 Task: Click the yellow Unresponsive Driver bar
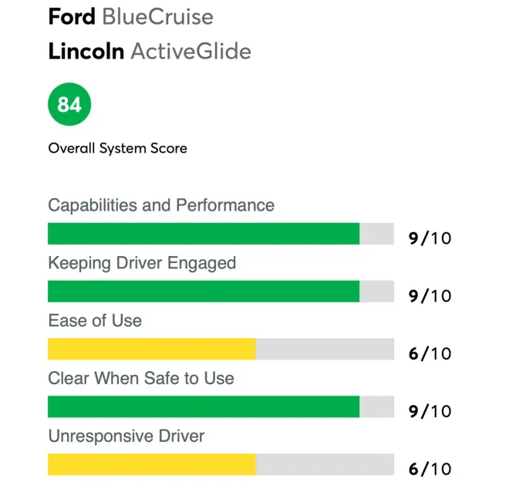(x=151, y=464)
